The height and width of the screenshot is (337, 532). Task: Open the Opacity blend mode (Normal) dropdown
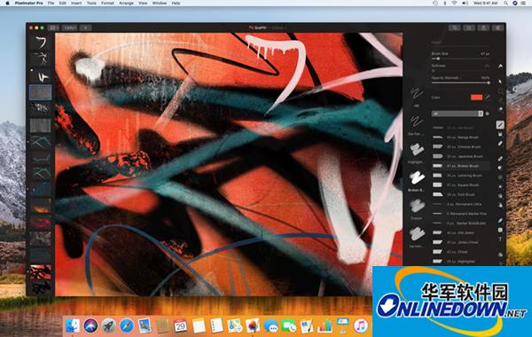click(x=446, y=78)
